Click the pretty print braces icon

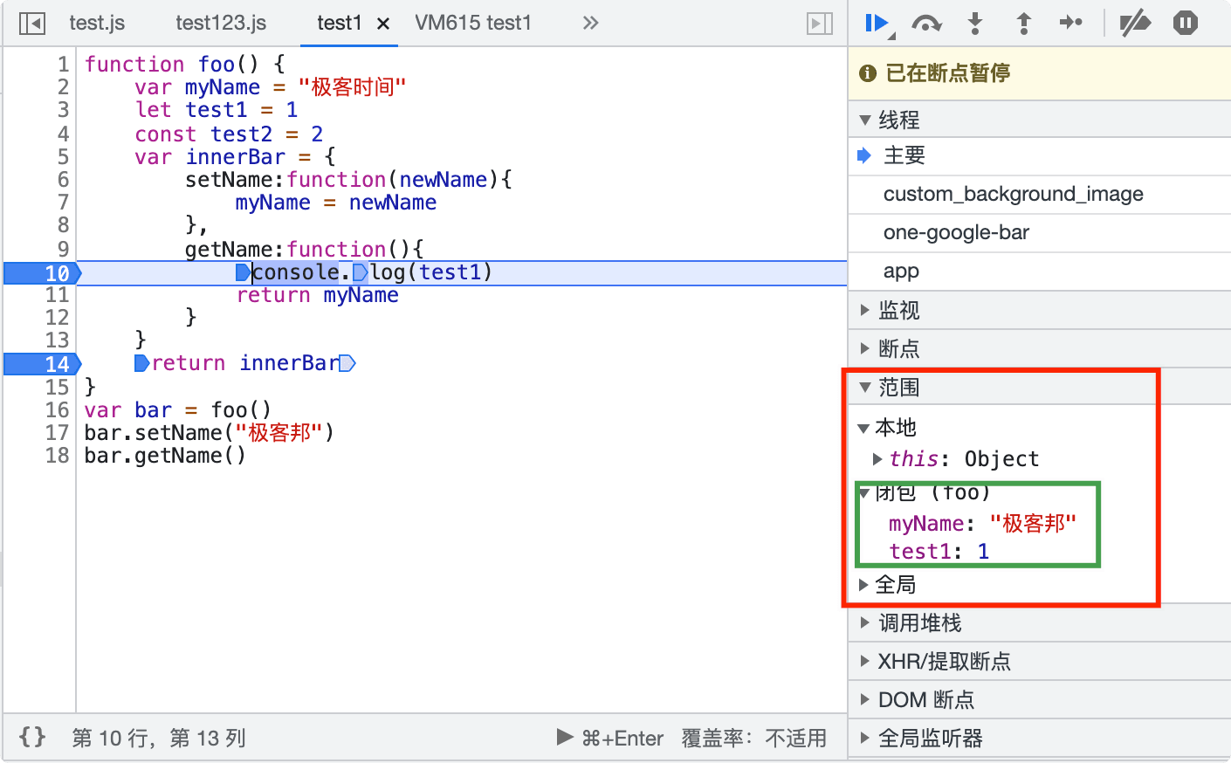(32, 738)
